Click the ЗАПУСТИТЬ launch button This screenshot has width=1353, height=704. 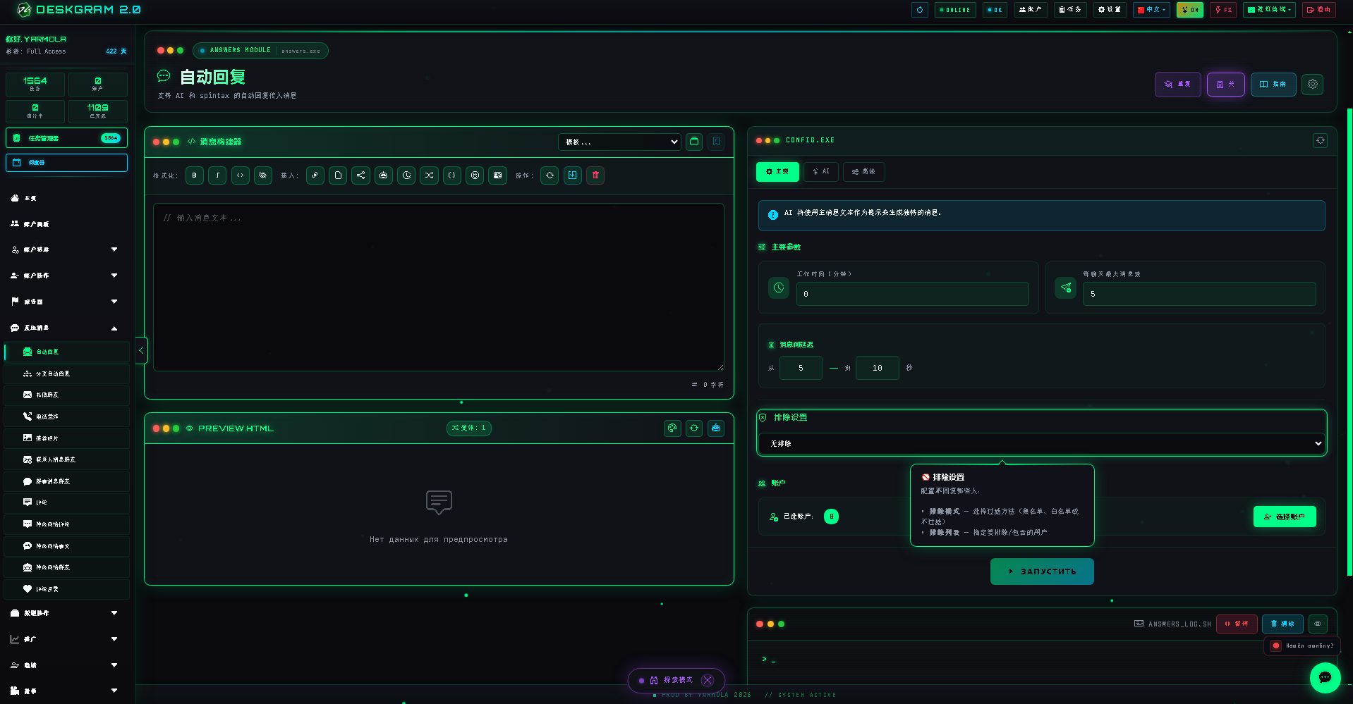[1042, 572]
